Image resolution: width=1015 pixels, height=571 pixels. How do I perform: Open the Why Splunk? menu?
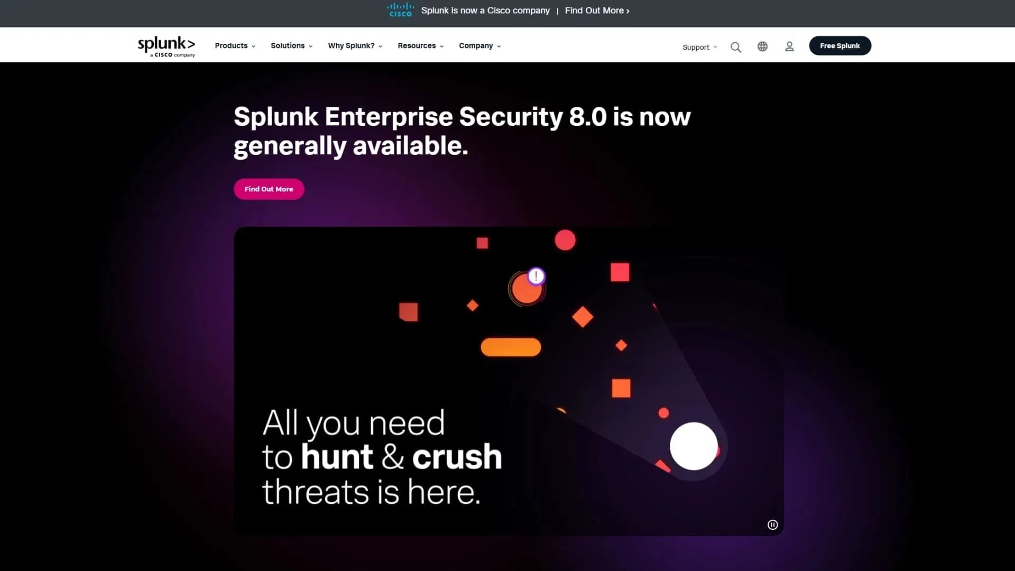(355, 46)
